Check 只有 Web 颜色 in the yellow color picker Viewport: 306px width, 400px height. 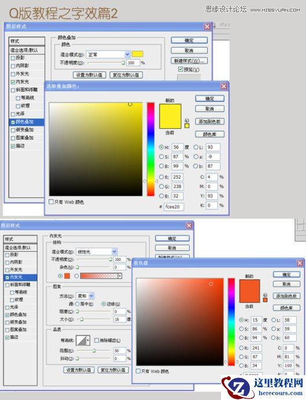pos(51,202)
